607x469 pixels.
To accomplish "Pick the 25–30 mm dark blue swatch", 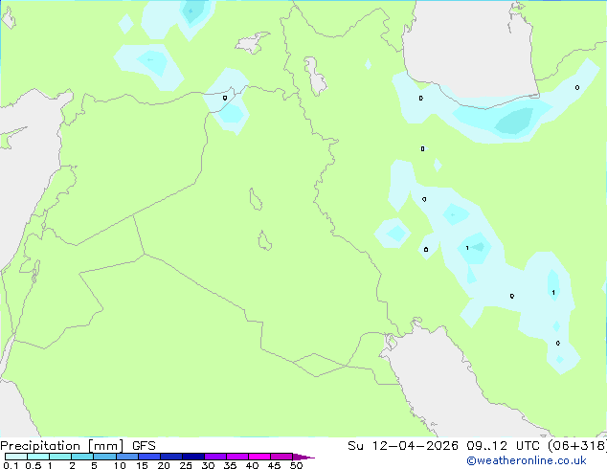I will tap(192, 457).
